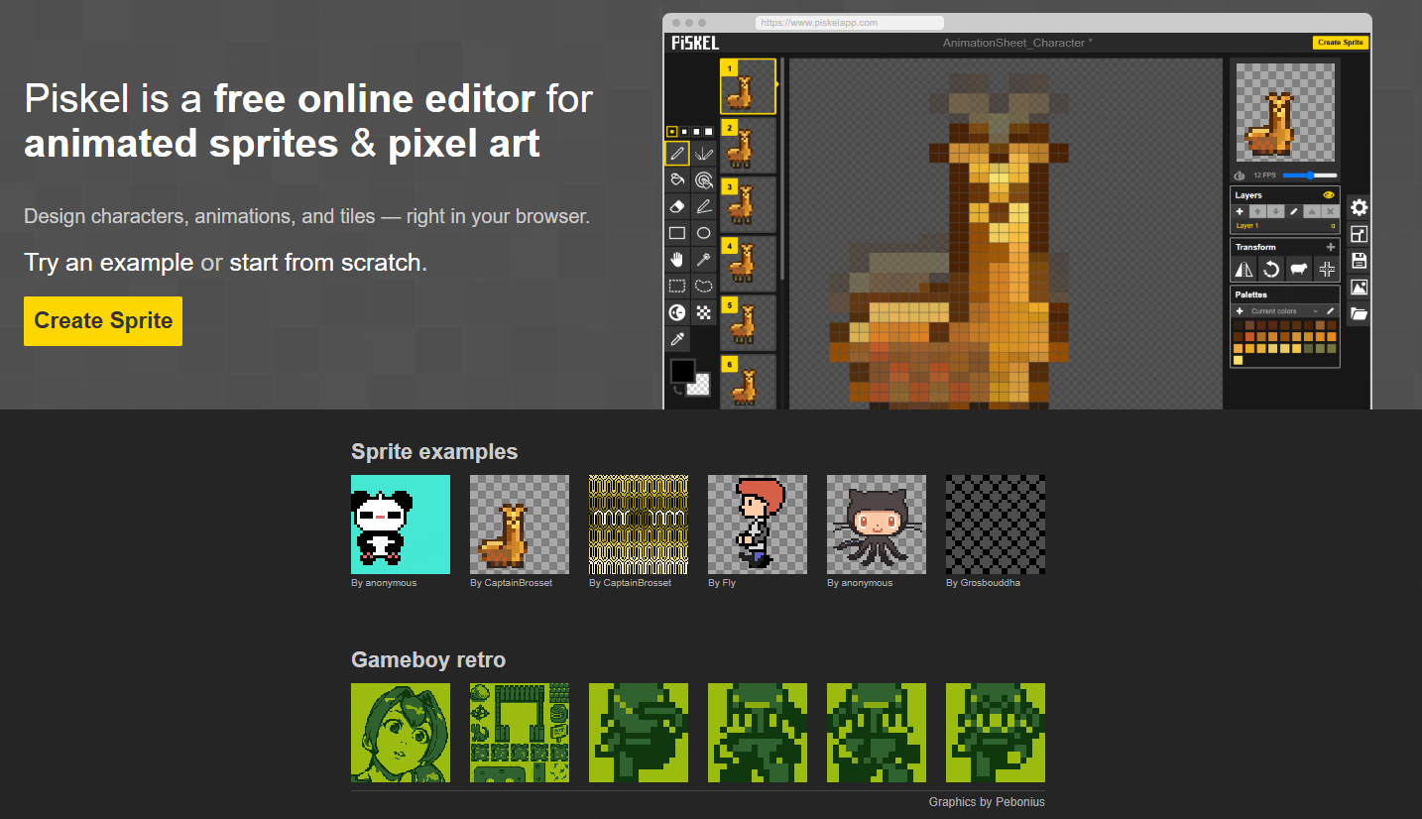Image resolution: width=1422 pixels, height=819 pixels.
Task: Open the Export image icon
Action: 1360,287
